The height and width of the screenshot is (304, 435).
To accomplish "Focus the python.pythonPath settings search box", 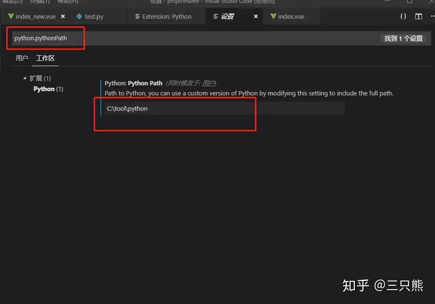I will pyautogui.click(x=221, y=38).
